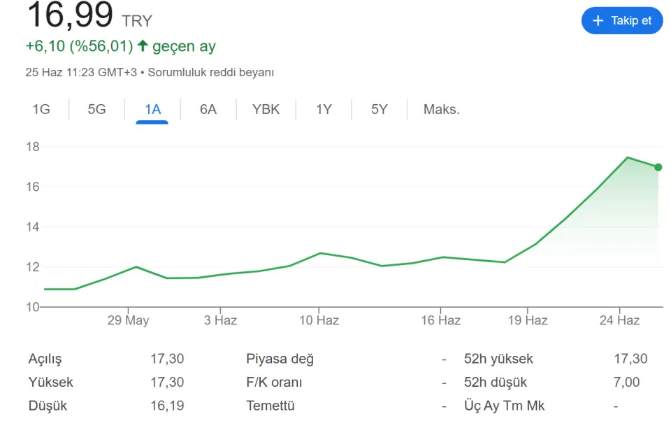Click the 52h yüksek label
Image resolution: width=671 pixels, height=421 pixels.
(x=498, y=359)
